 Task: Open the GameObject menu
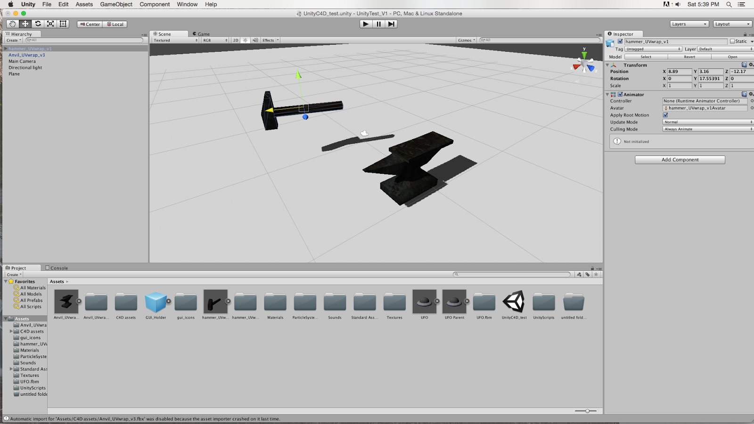pos(116,5)
